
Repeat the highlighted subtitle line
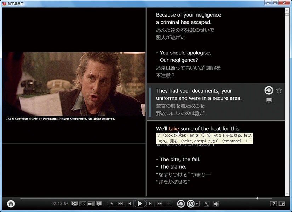click(x=269, y=90)
